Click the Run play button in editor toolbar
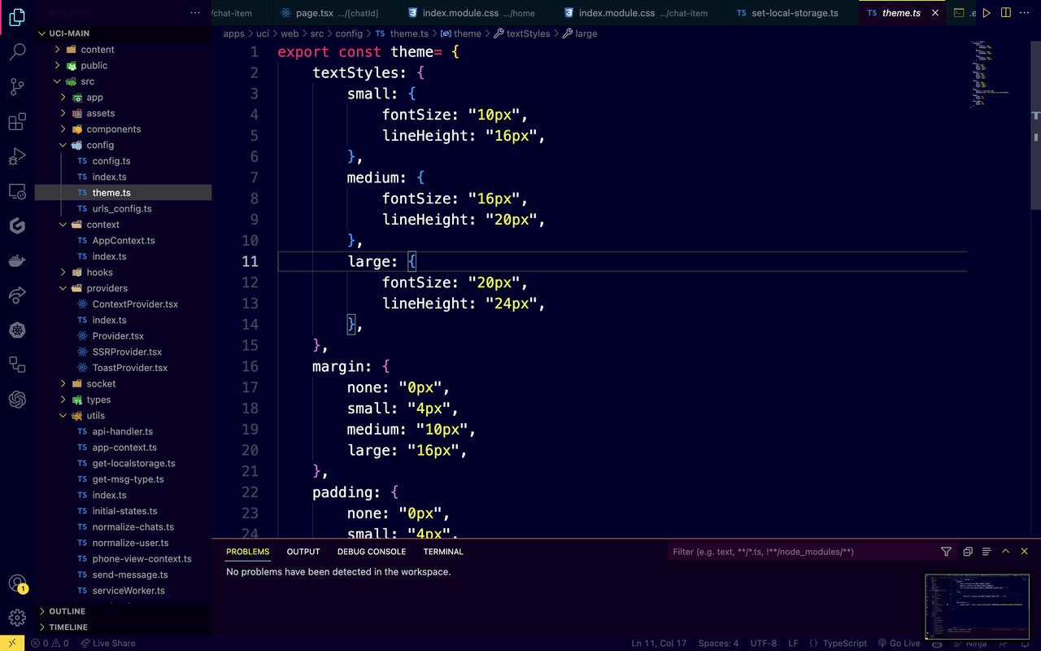 987,13
